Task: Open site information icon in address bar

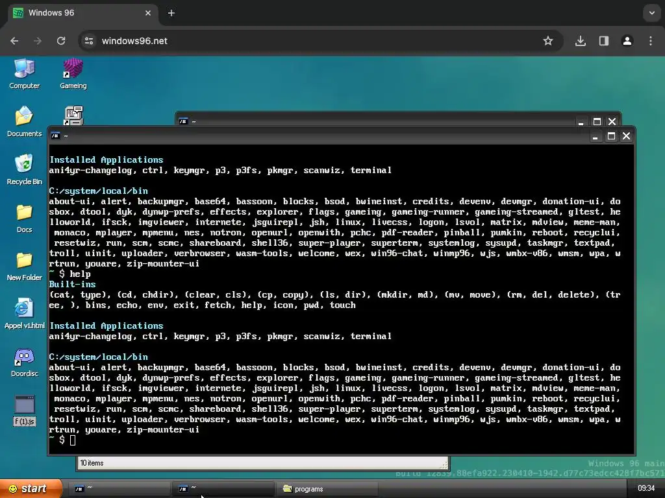Action: coord(89,41)
